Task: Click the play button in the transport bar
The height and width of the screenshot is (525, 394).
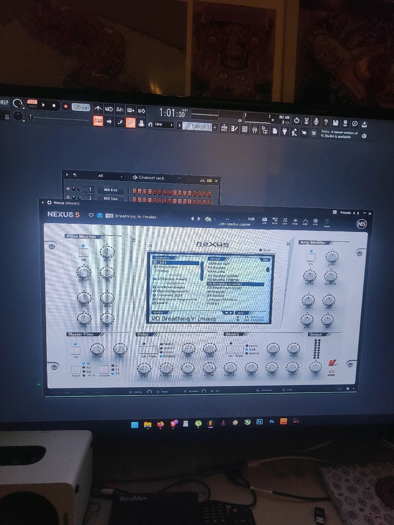Action: pos(43,105)
